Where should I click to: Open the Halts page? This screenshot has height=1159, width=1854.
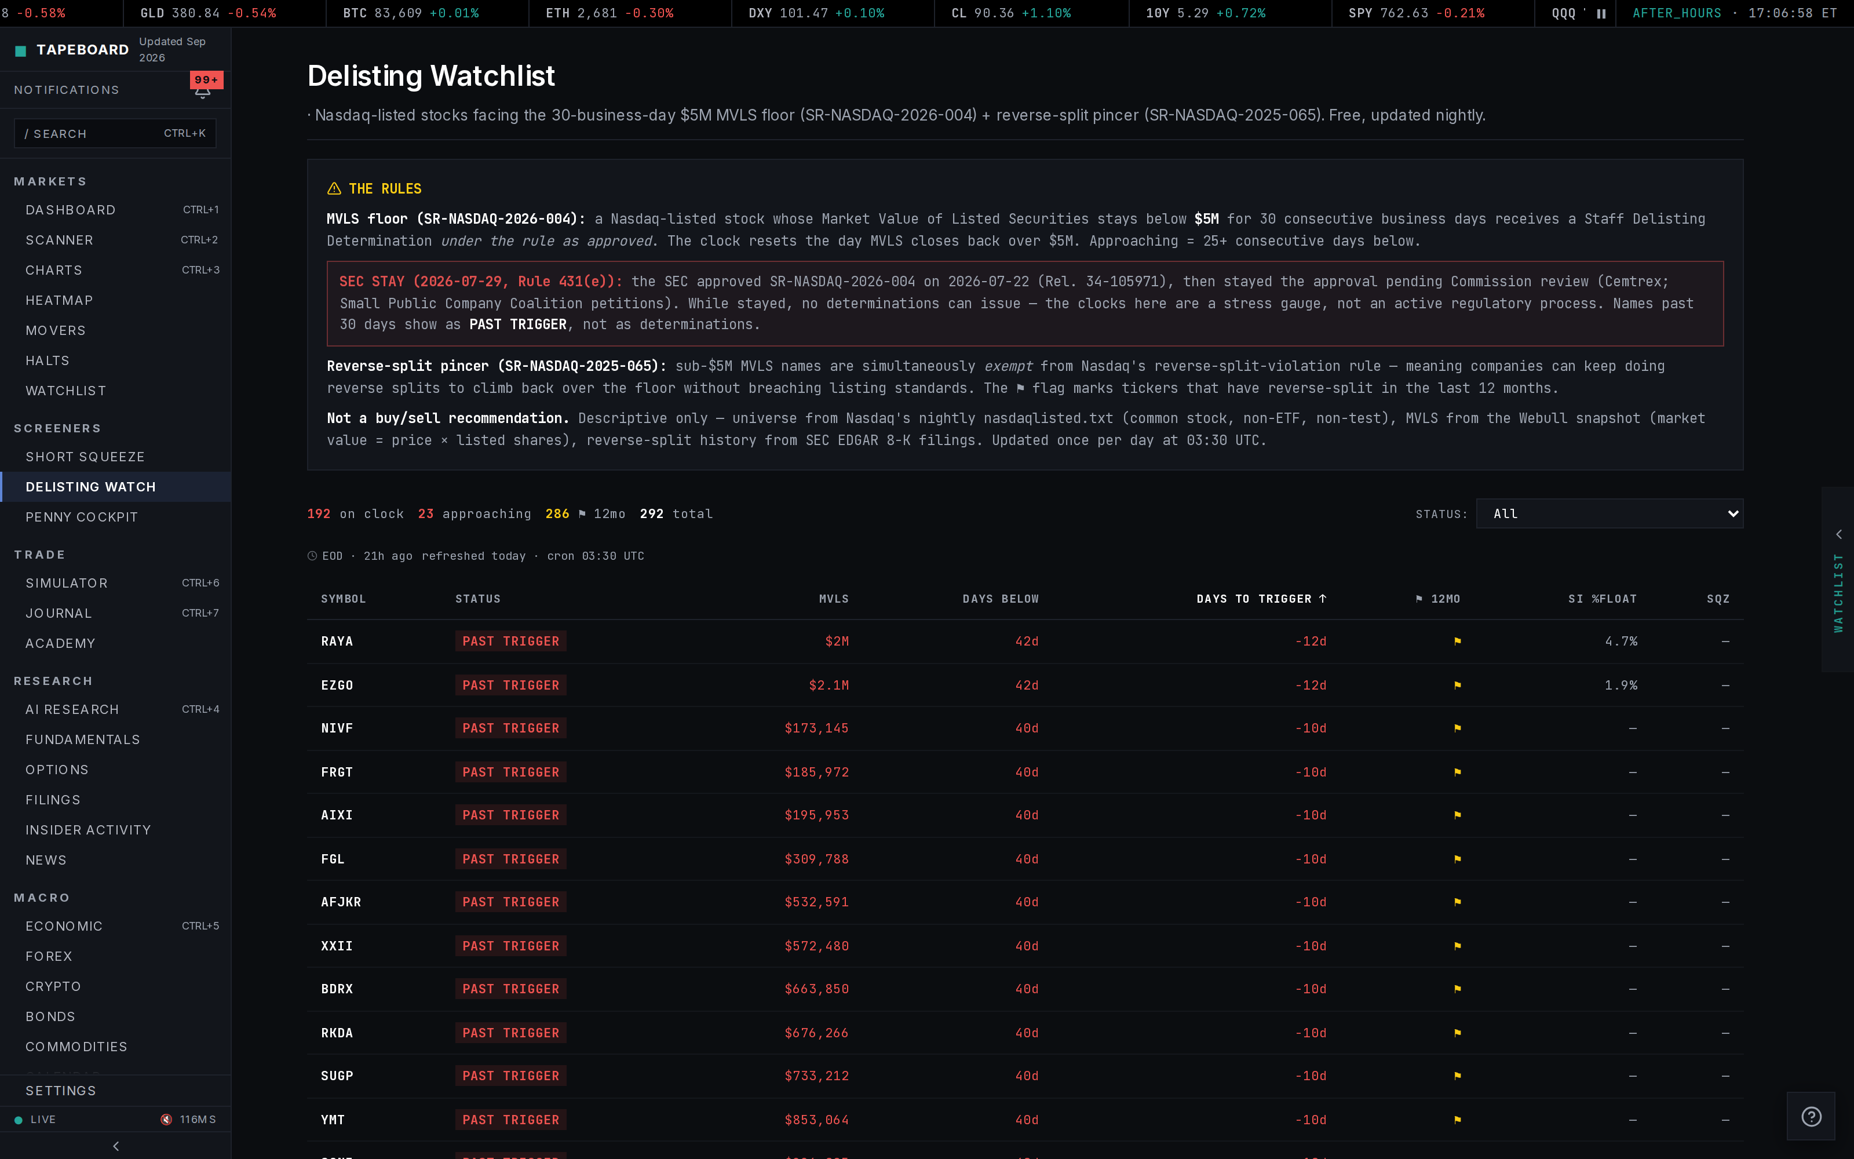tap(116, 360)
